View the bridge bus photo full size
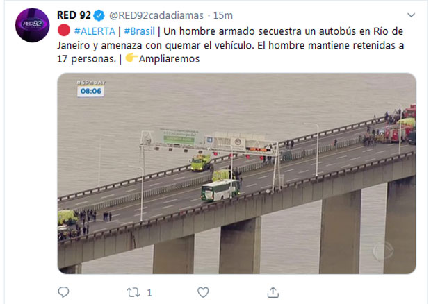Viewport: 431px width, 304px height. tap(236, 174)
